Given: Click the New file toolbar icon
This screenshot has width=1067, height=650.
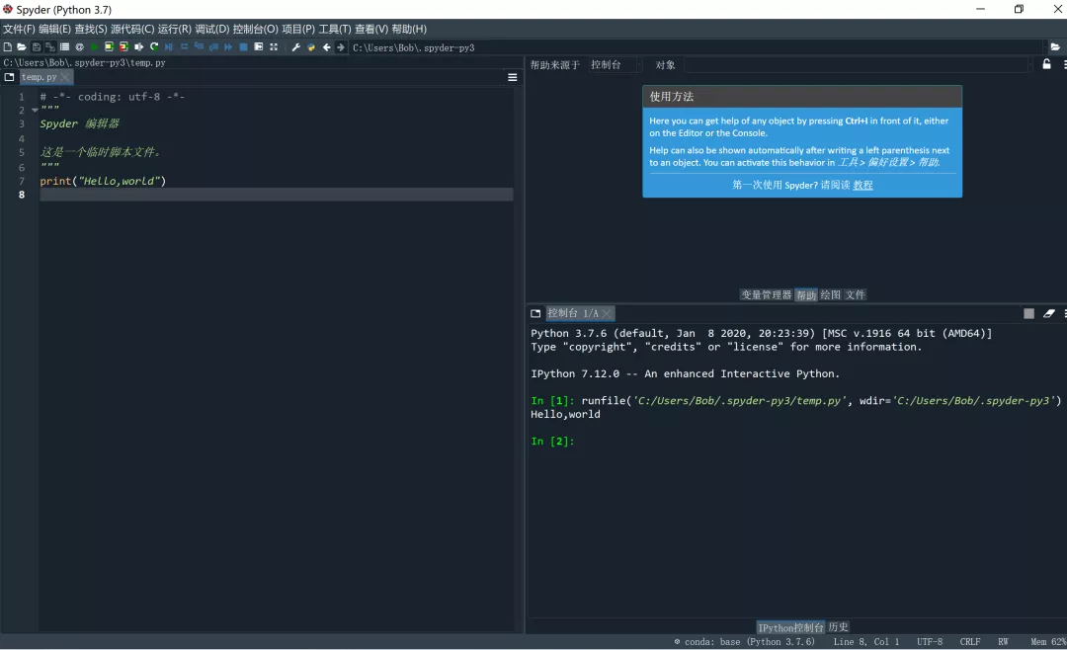Looking at the screenshot, I should [x=8, y=47].
